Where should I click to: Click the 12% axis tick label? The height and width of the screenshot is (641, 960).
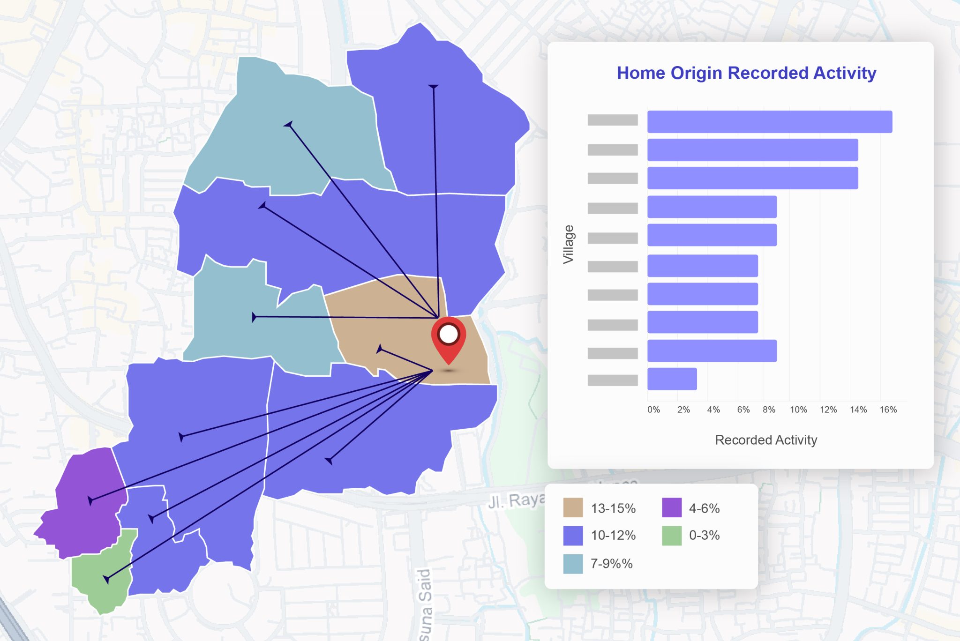coord(828,410)
